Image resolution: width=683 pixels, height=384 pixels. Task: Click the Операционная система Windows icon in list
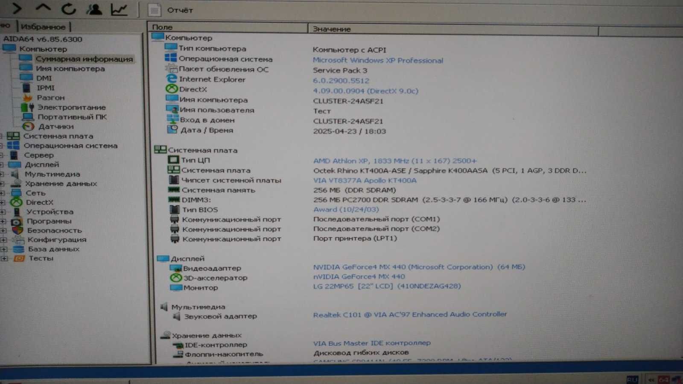(x=171, y=58)
